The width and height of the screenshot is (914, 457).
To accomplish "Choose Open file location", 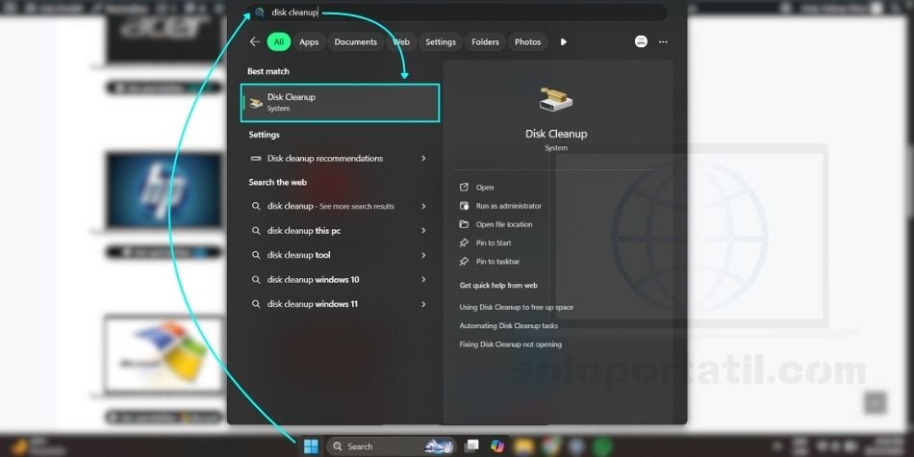I will point(504,224).
